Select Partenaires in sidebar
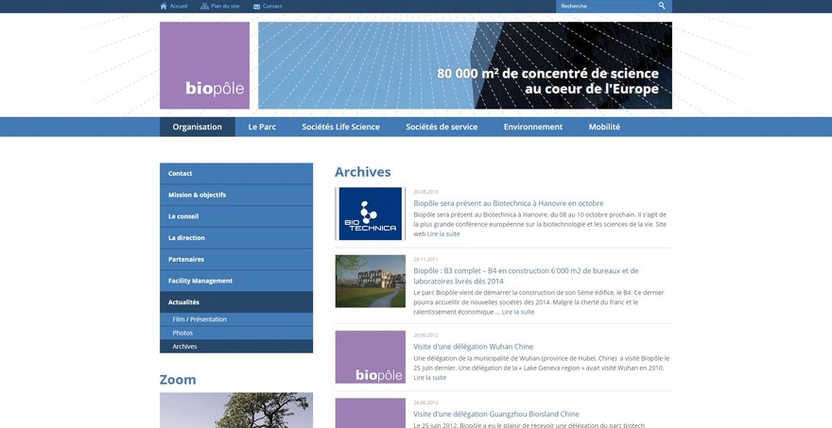This screenshot has height=428, width=832. 236,259
